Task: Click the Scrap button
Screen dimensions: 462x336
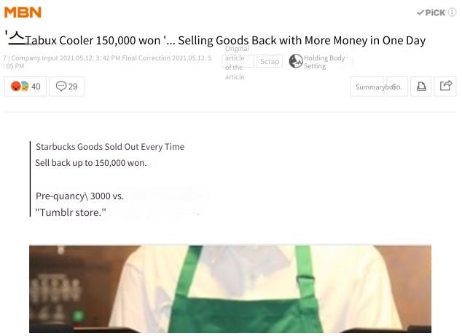Action: pyautogui.click(x=270, y=61)
